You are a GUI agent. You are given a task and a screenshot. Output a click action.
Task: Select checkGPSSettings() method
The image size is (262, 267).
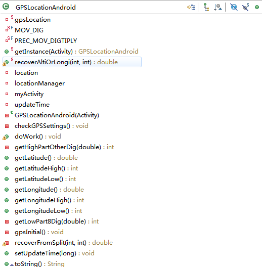(52, 126)
